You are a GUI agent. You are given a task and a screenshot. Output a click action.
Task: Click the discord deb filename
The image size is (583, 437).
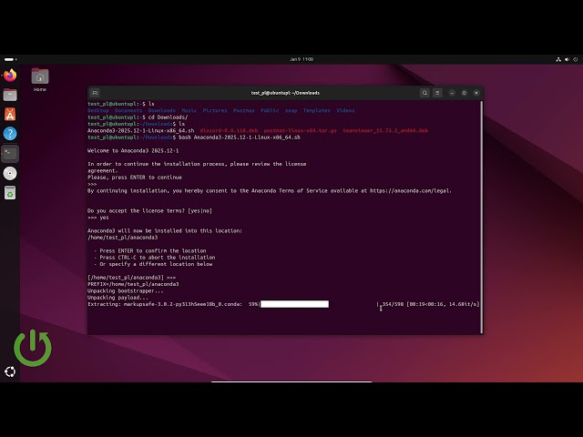(229, 130)
